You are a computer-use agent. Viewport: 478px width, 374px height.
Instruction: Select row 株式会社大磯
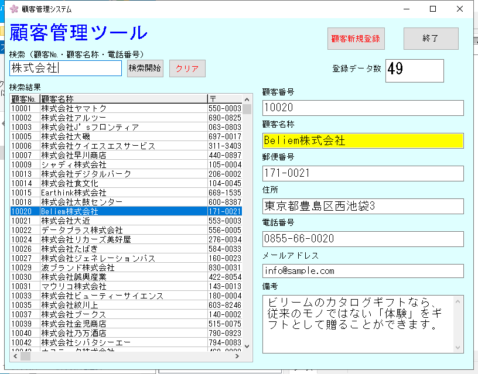tap(126, 136)
